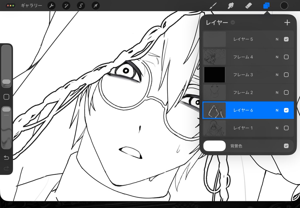The width and height of the screenshot is (300, 208).
Task: Close the Layers panel via layers icon
Action: click(266, 5)
